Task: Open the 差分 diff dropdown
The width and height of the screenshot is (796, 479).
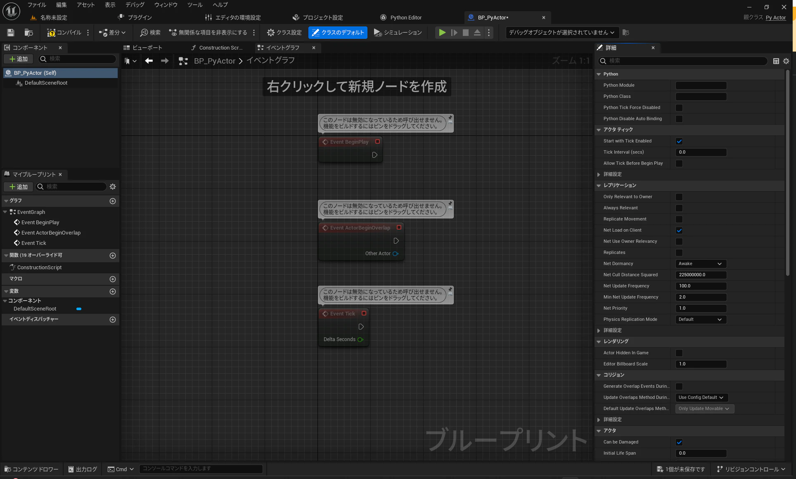Action: pyautogui.click(x=112, y=33)
